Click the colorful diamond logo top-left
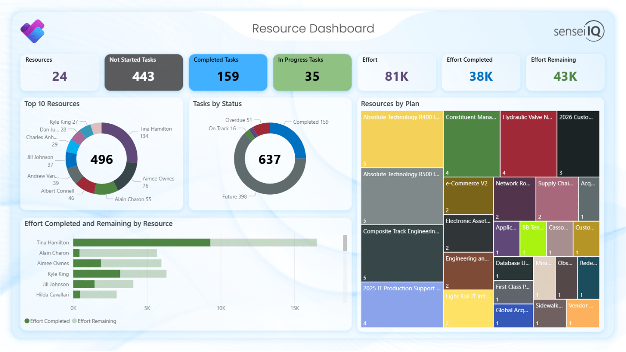This screenshot has height=352, width=626. [x=33, y=31]
